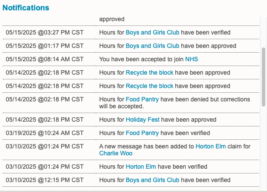Click the 05/15/2025 @03:27 PM CST timestamp
Viewport: 267px width, 192px height.
(x=45, y=32)
